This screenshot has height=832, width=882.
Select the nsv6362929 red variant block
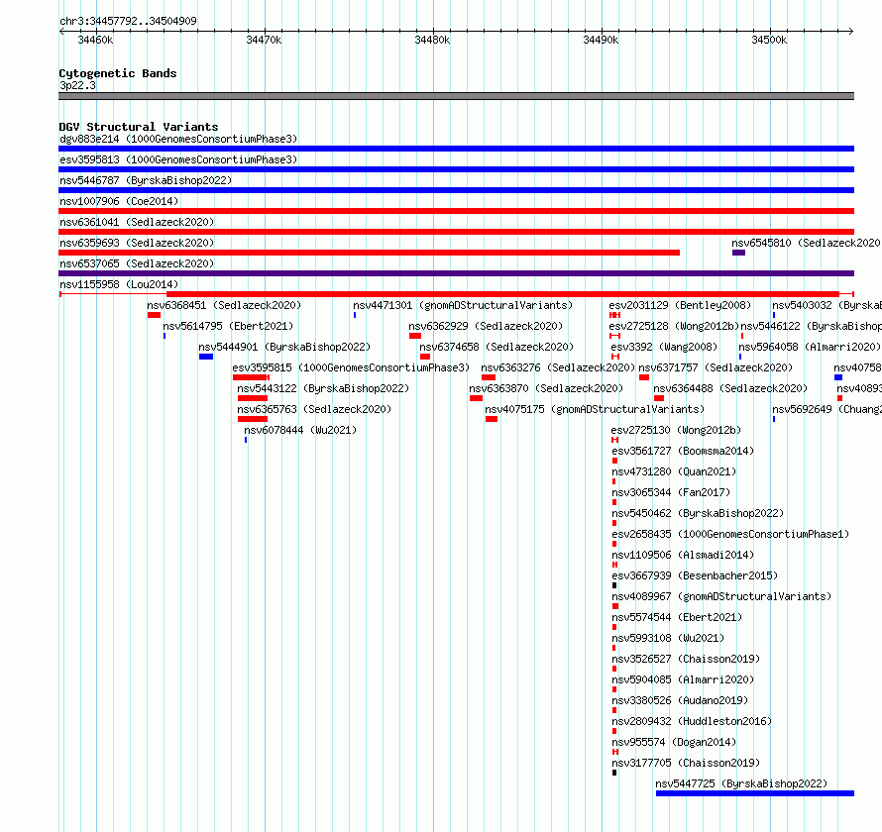(415, 336)
